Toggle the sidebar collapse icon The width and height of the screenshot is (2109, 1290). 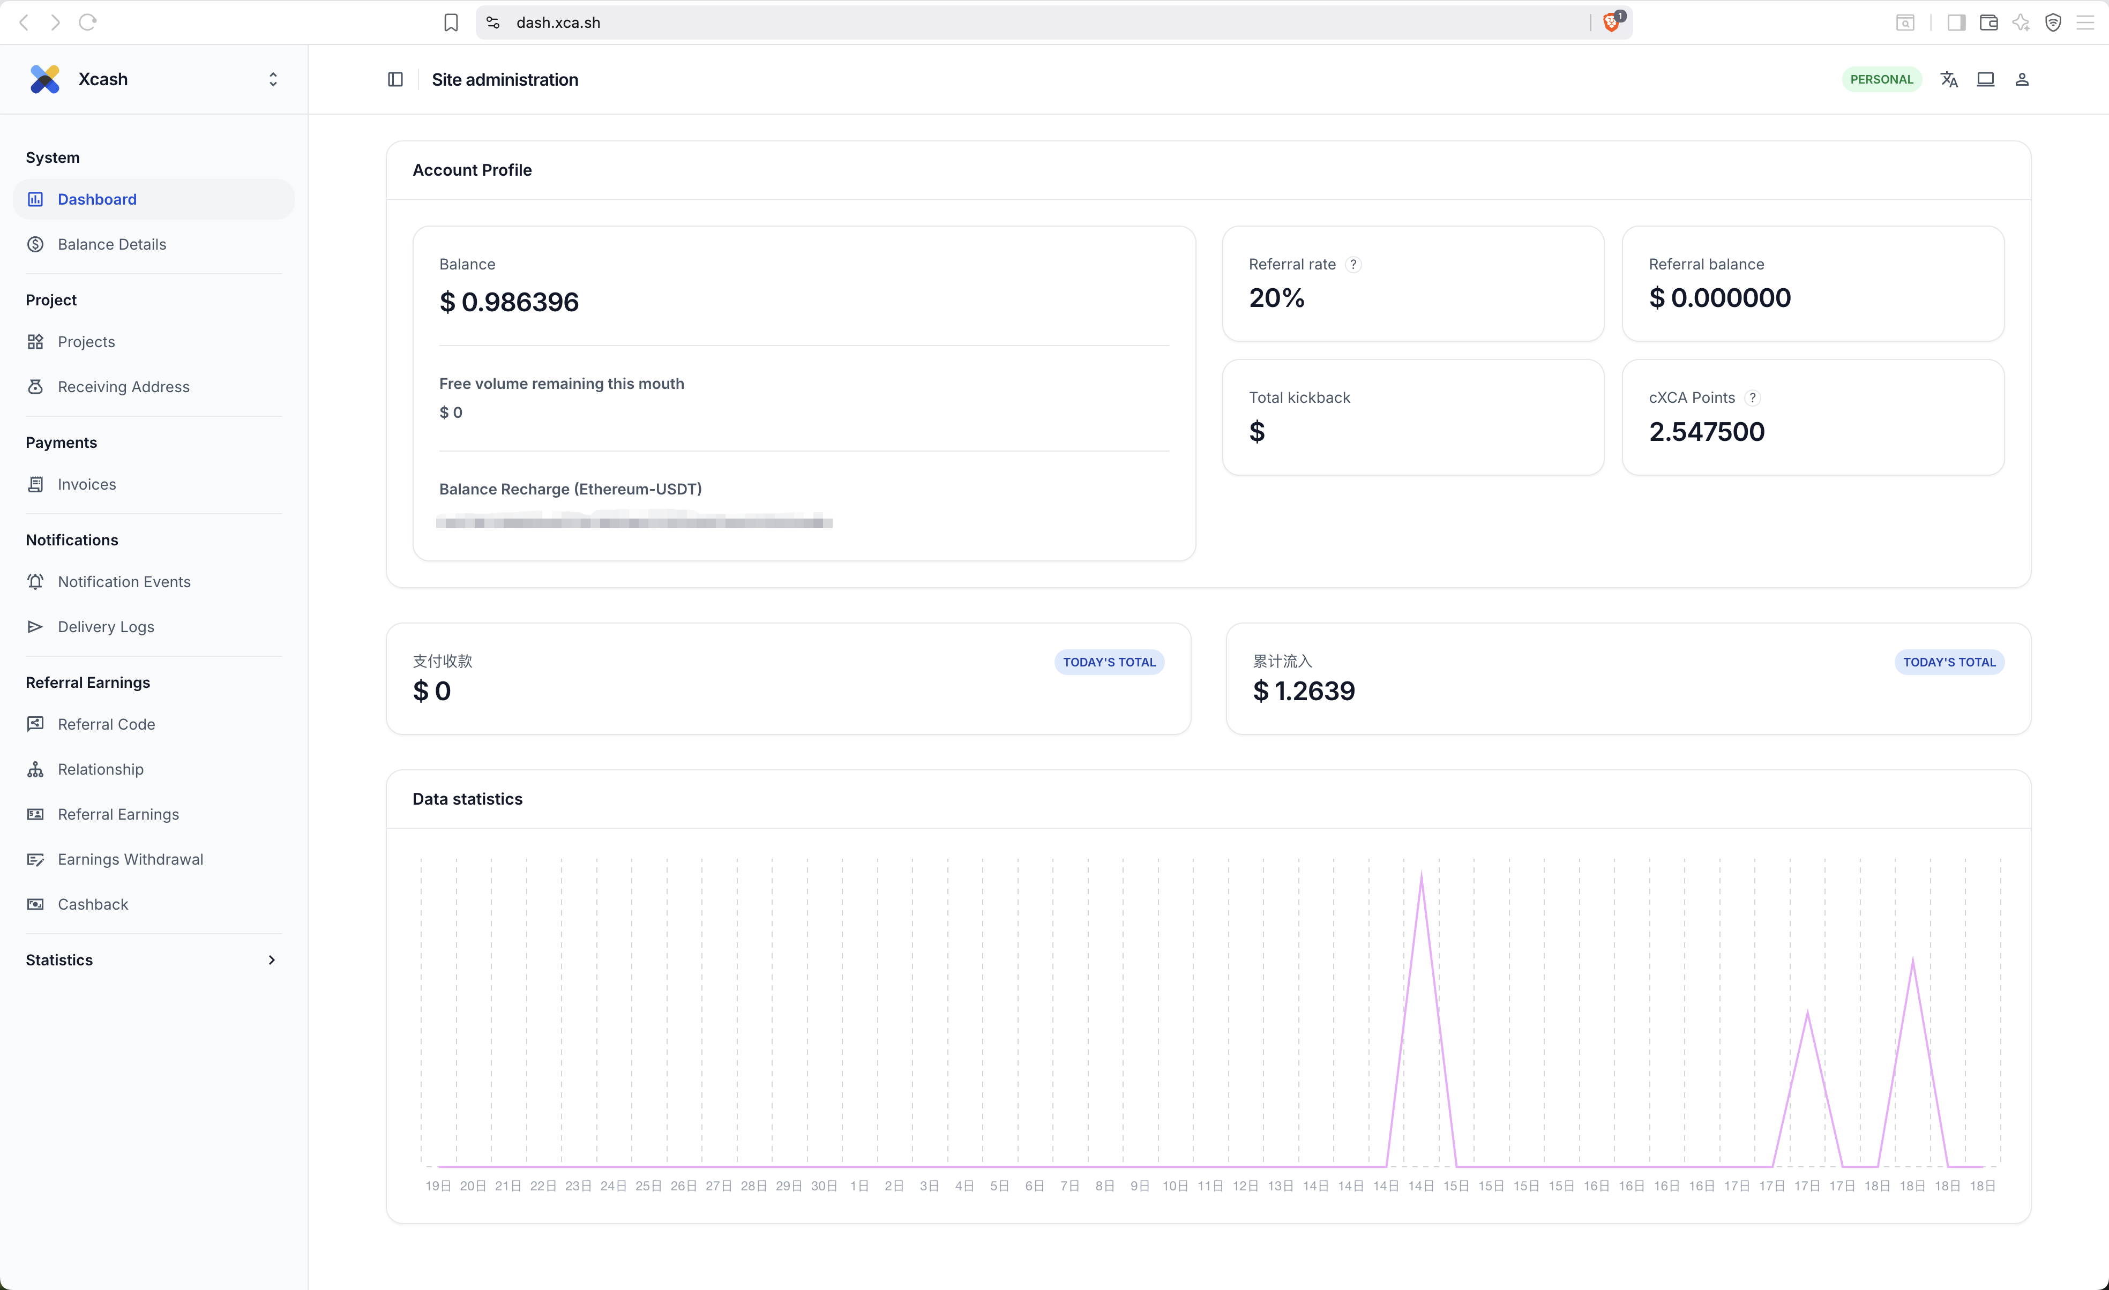395,80
